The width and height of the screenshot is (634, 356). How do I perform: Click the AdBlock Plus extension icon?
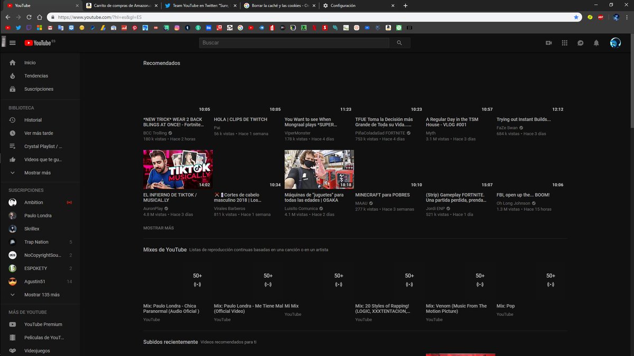pos(601,17)
